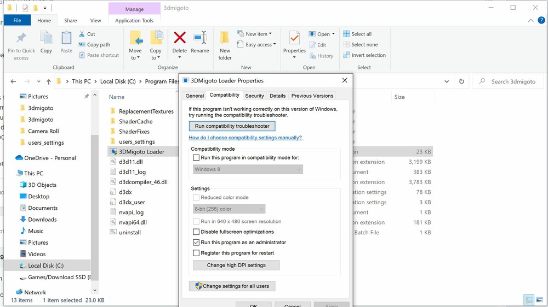This screenshot has height=307, width=548.
Task: Sort by the Size column header
Action: tap(399, 97)
